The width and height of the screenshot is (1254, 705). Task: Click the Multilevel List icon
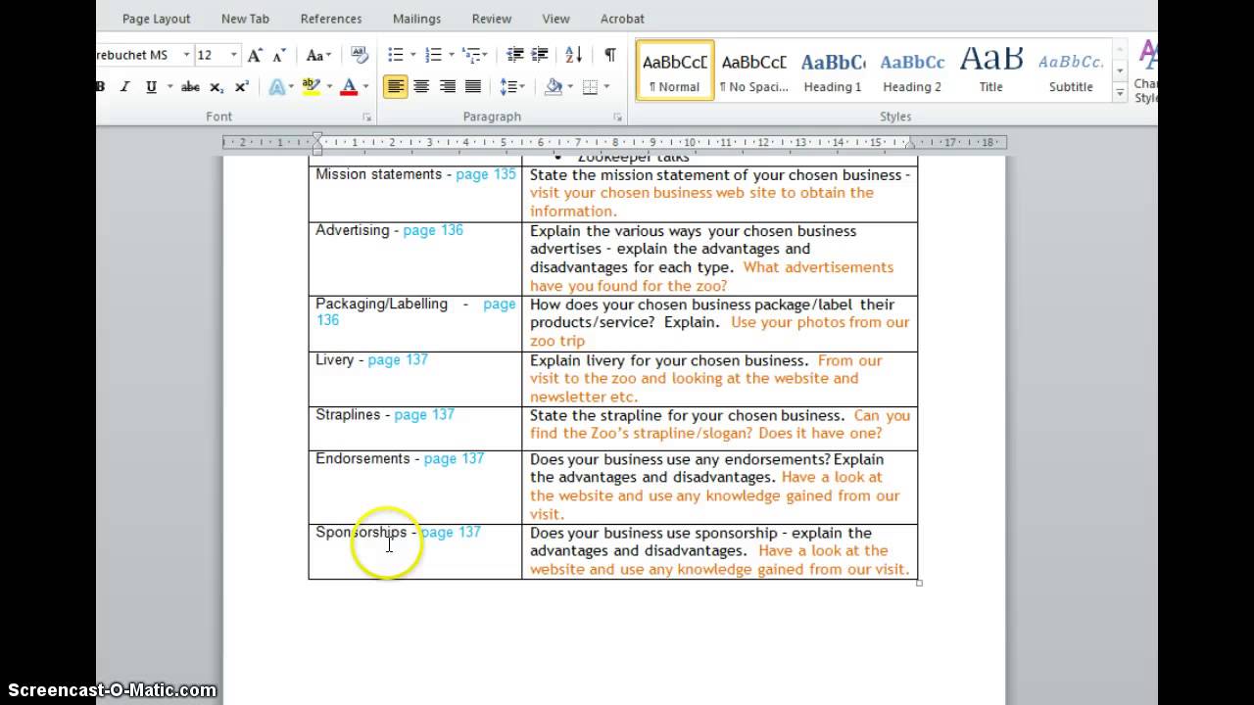471,55
